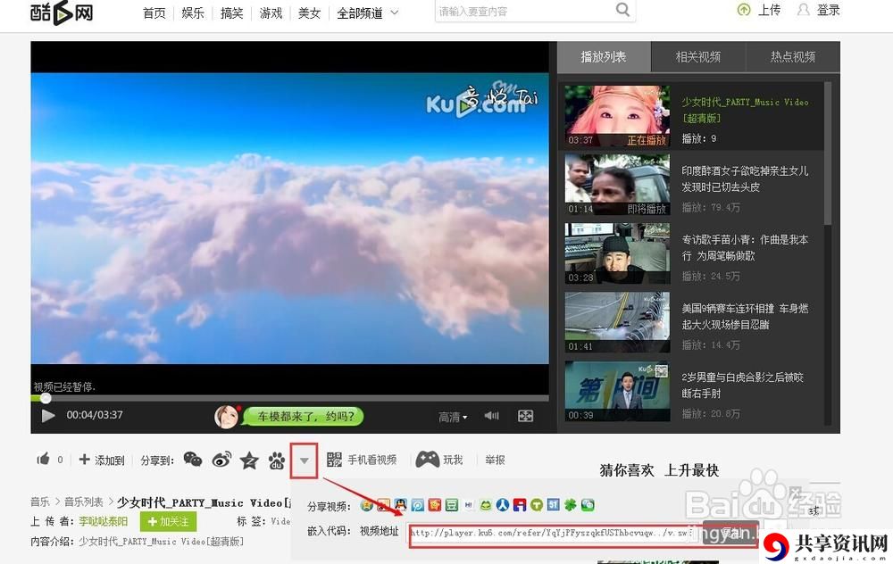
Task: Click 登录 login link
Action: tap(828, 10)
